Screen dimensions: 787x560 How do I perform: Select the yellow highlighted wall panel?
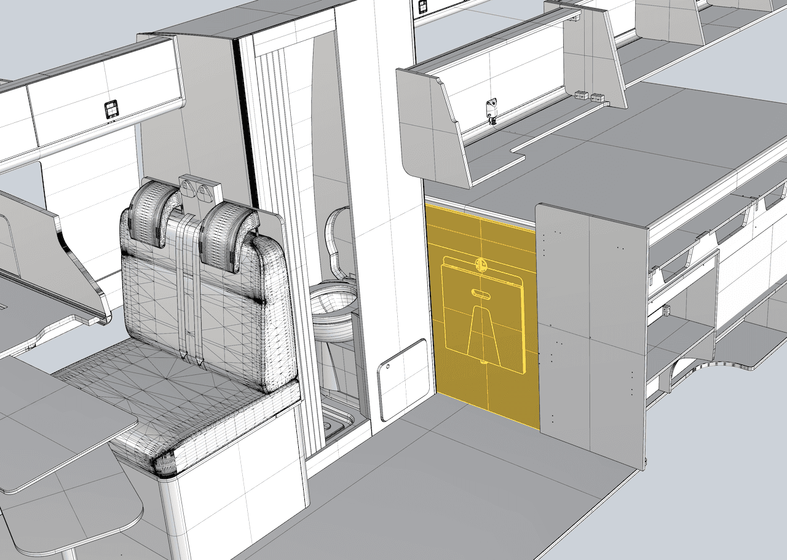click(x=482, y=315)
